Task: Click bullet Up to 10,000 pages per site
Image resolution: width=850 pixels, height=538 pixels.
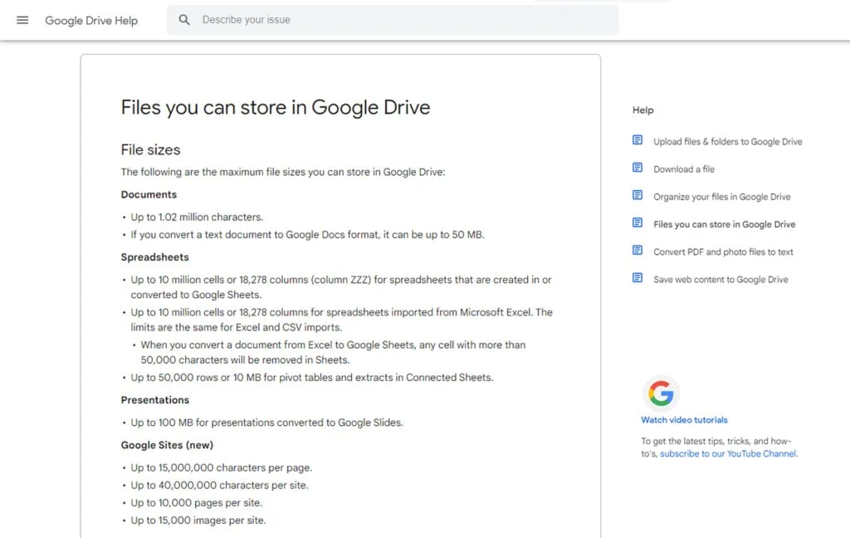Action: [x=196, y=503]
